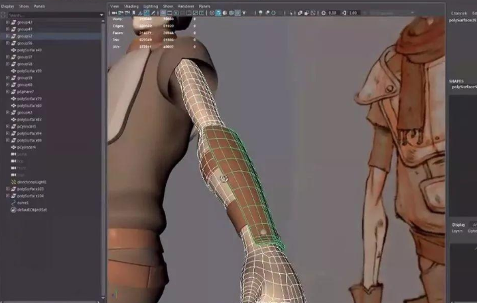Open the viewport Panels menu
This screenshot has height=303, width=477.
[204, 6]
